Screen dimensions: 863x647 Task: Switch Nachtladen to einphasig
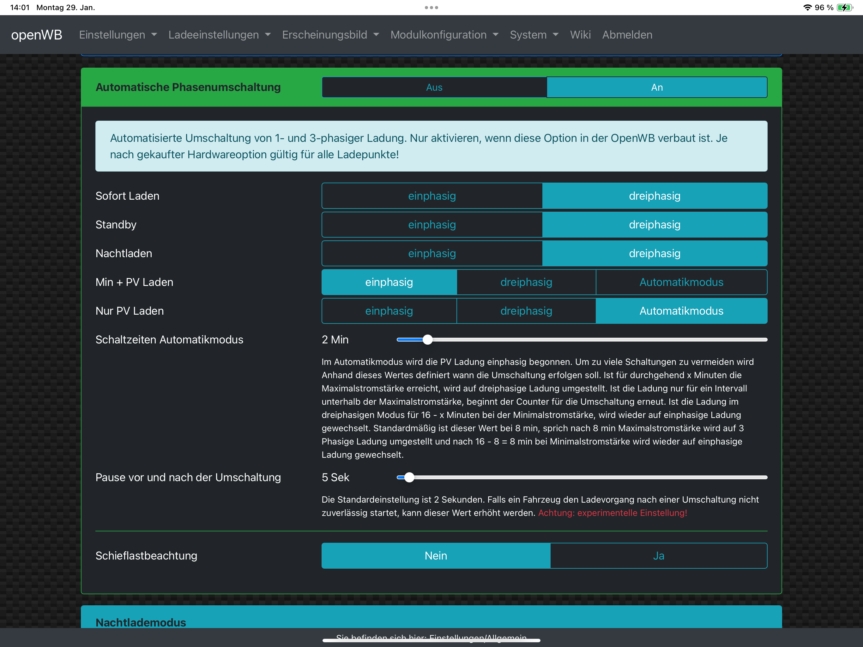[x=432, y=254]
